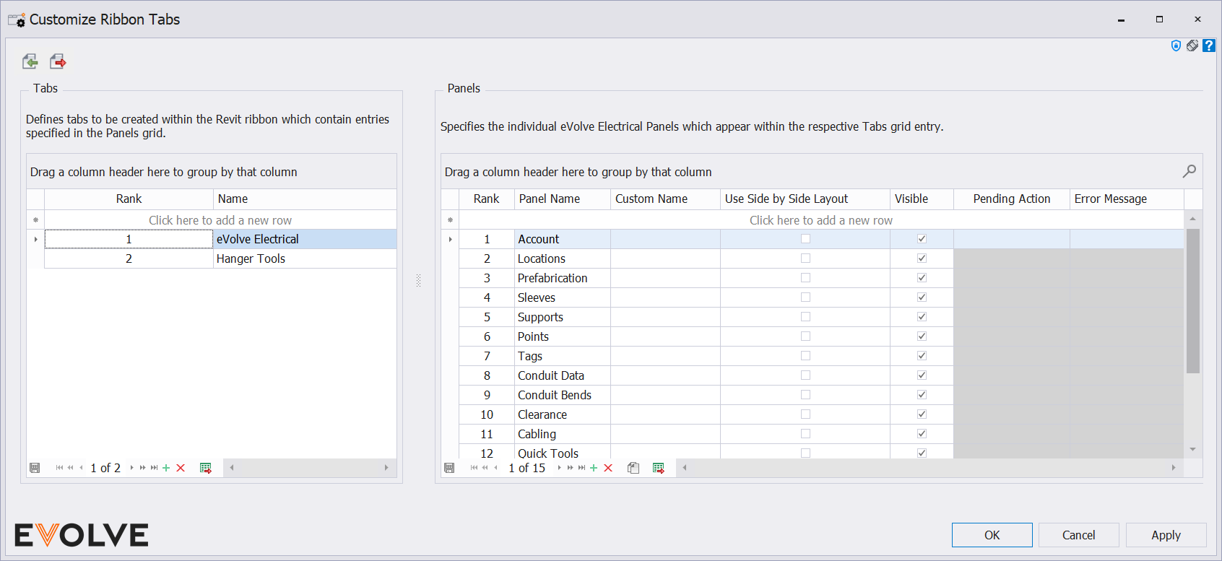Viewport: 1222px width, 561px height.
Task: Go to previous page in Panels grid
Action: click(x=485, y=468)
